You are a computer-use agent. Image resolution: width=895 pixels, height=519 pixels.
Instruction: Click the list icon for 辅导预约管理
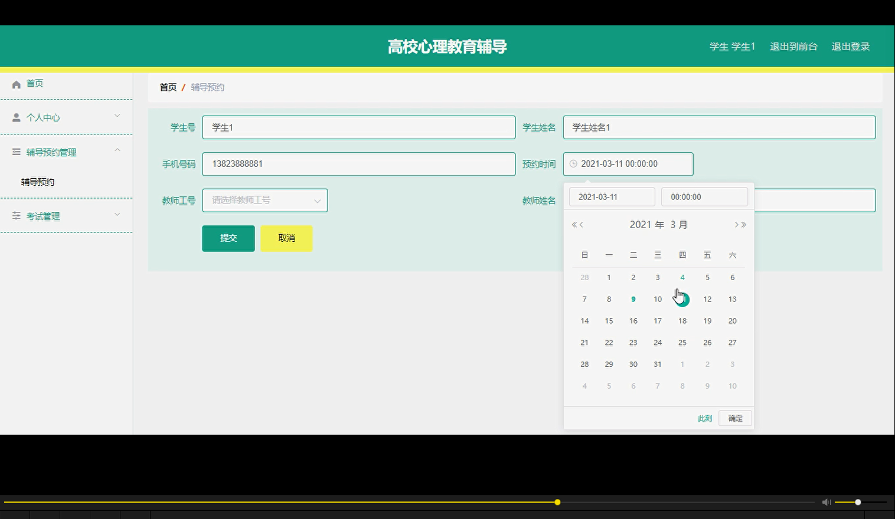coord(17,152)
